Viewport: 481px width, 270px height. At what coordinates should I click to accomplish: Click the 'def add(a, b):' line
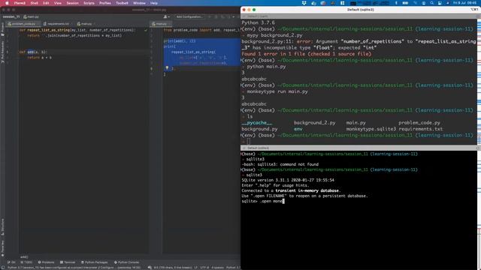pyautogui.click(x=33, y=52)
